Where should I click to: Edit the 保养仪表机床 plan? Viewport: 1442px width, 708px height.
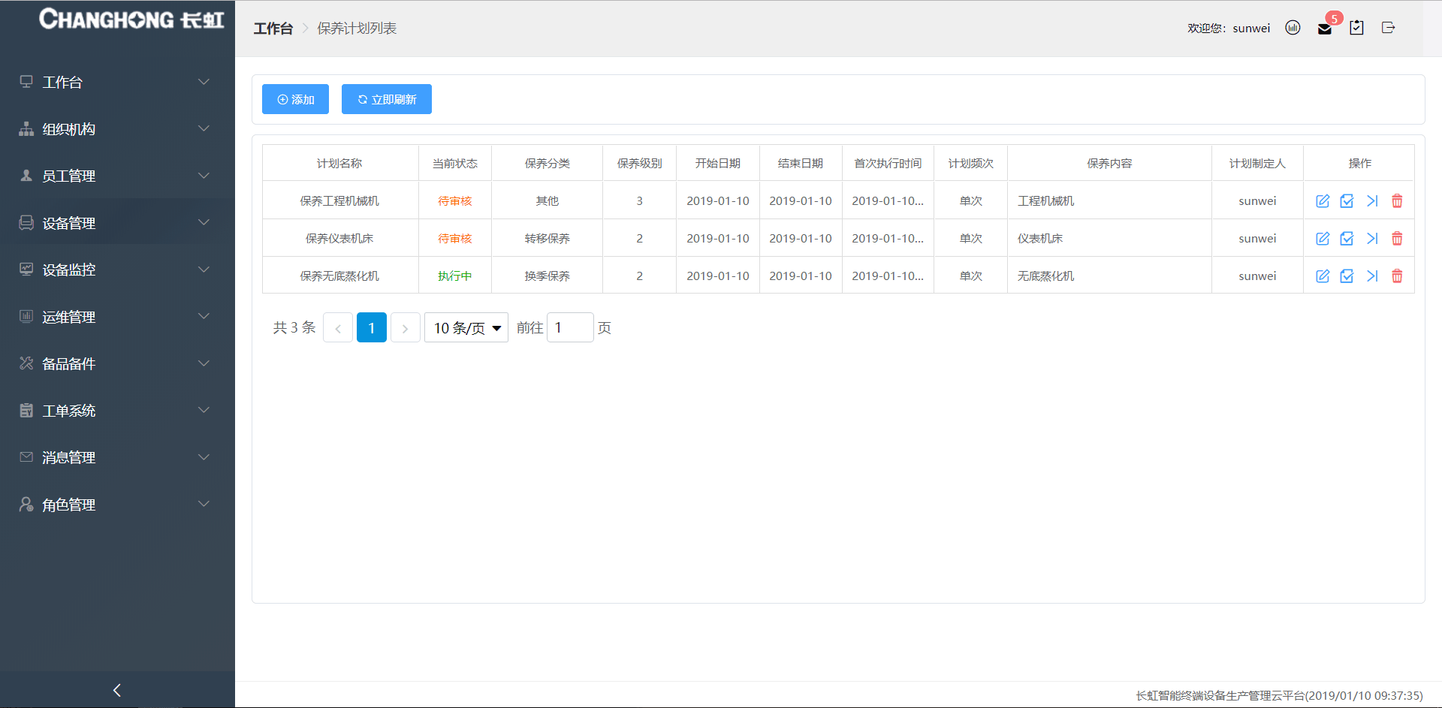[x=1323, y=239]
